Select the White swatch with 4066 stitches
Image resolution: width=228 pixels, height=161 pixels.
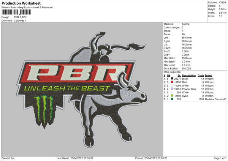click(x=172, y=85)
